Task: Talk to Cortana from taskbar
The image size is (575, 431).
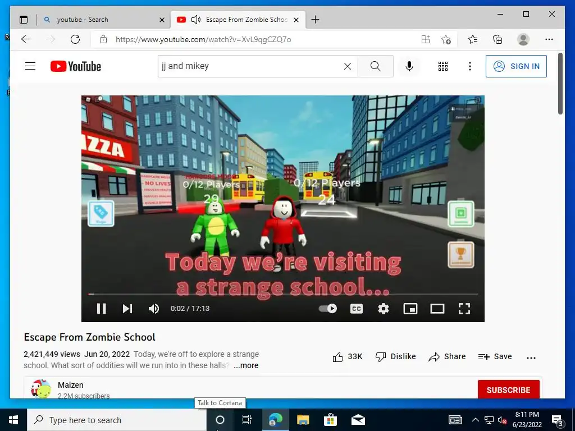Action: (220, 420)
